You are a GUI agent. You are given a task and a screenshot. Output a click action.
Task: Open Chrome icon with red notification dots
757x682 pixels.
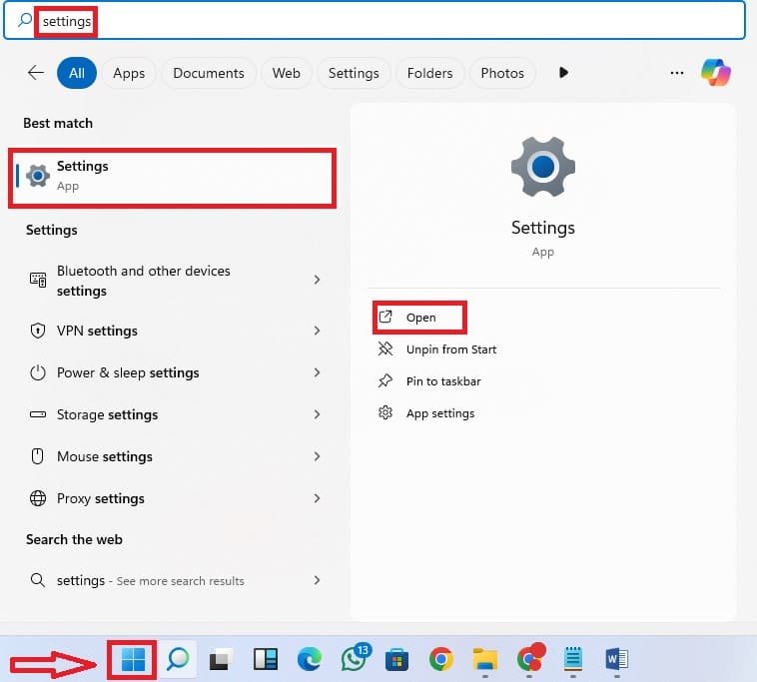tap(530, 658)
